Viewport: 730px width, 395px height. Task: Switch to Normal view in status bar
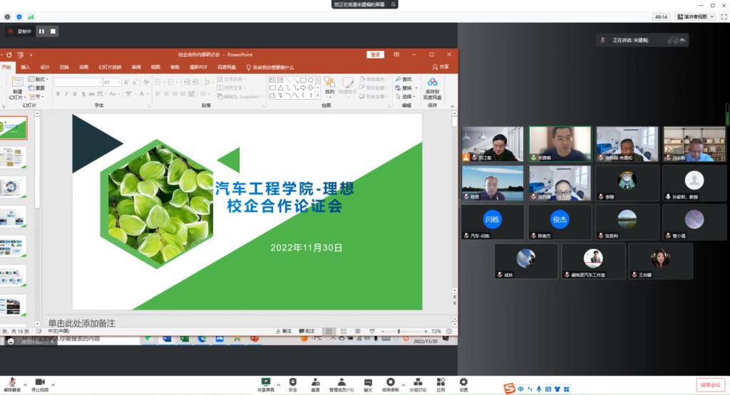329,332
